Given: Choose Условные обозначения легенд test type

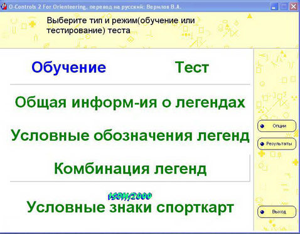Looking at the screenshot, I should point(130,136).
